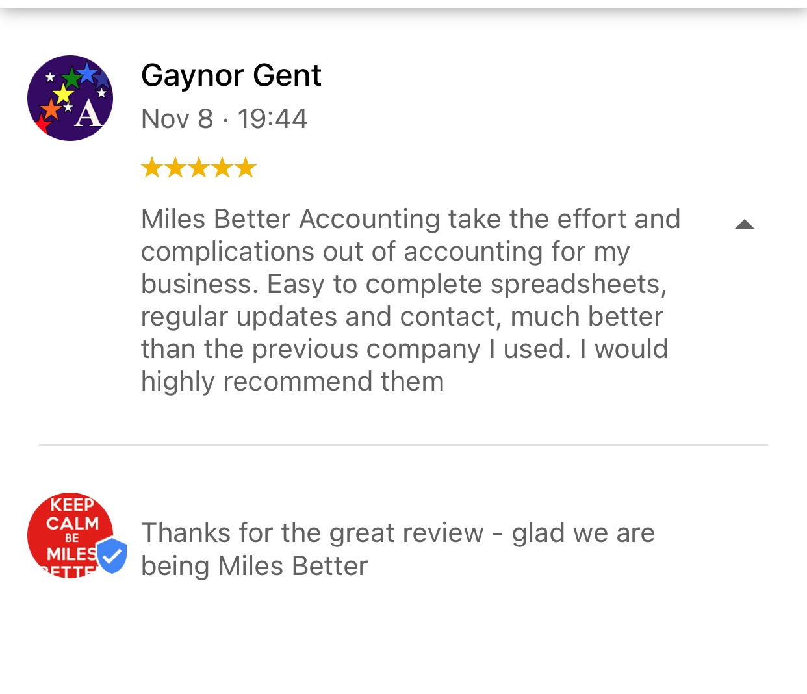Image resolution: width=807 pixels, height=694 pixels.
Task: Tap the Keep Calm Miles Better avatar
Action: click(70, 535)
